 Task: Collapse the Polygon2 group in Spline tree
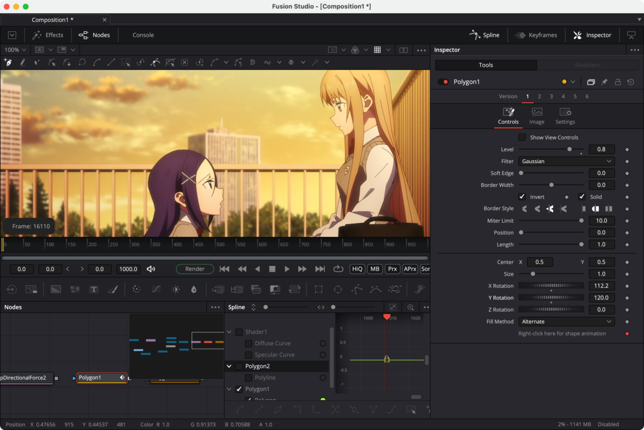pyautogui.click(x=229, y=366)
